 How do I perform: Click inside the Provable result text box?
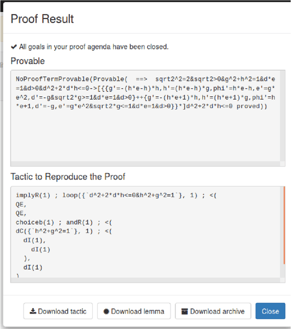click(x=148, y=136)
